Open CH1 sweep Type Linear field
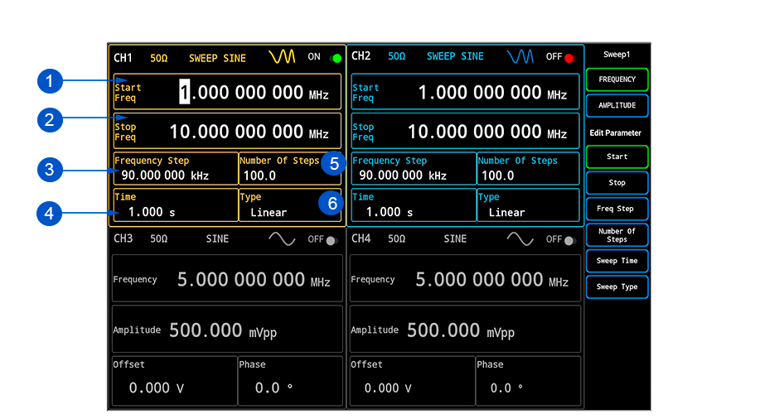The image size is (760, 419). coord(290,205)
